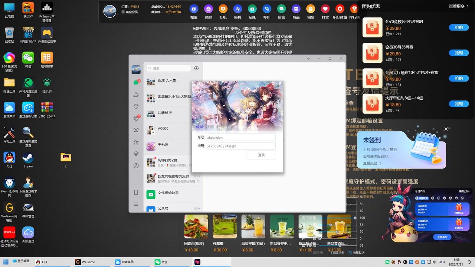Open the 商品 goods icon in top bar
Screen dimensions: 475x267
[296, 9]
